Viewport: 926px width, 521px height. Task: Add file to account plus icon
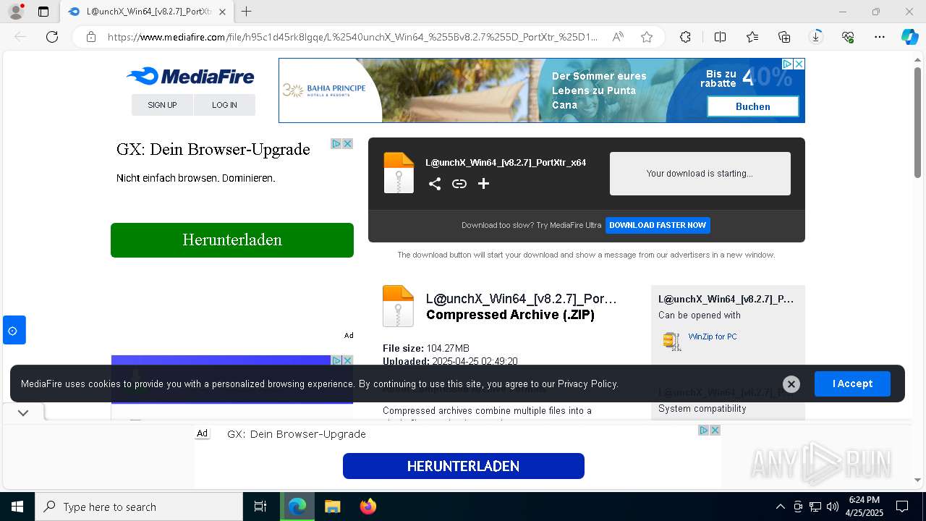[483, 184]
